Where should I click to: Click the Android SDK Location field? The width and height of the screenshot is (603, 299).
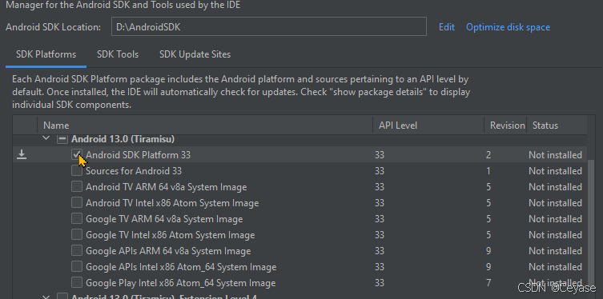point(269,26)
